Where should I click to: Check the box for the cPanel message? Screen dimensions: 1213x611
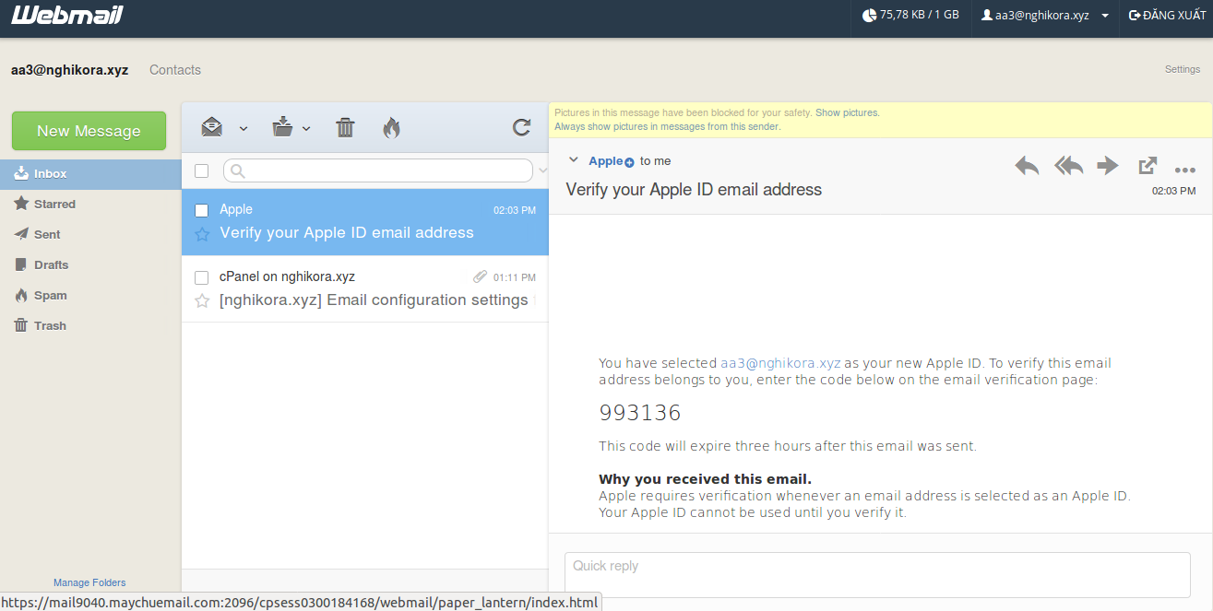point(202,277)
